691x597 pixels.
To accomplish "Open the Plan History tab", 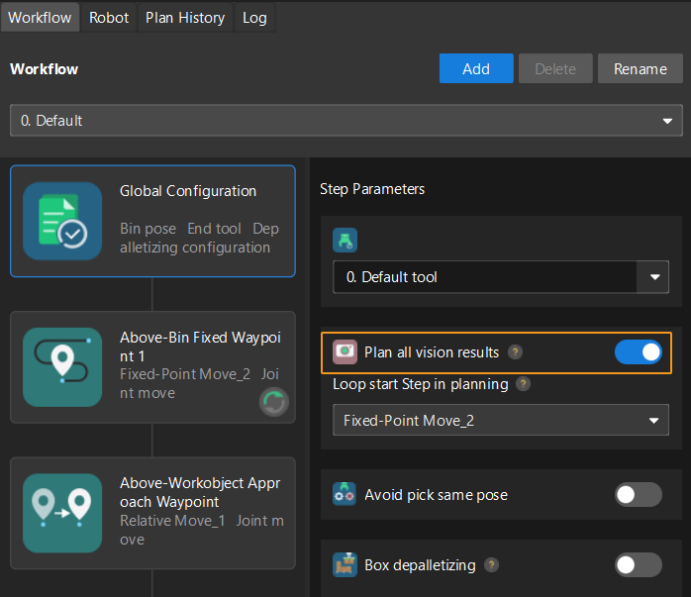I will (185, 18).
